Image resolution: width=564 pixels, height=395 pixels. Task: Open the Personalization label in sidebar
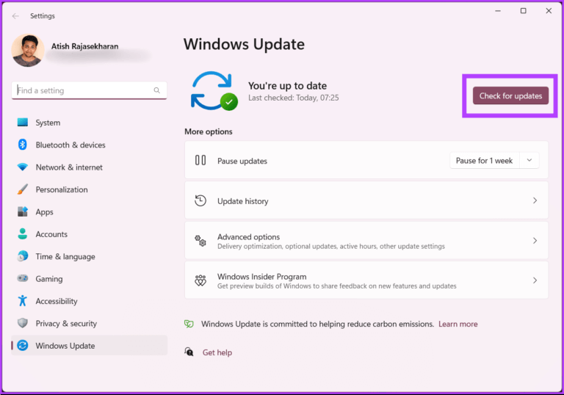click(62, 189)
